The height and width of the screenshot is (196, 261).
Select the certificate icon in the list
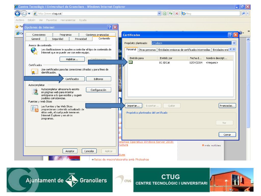click(131, 62)
